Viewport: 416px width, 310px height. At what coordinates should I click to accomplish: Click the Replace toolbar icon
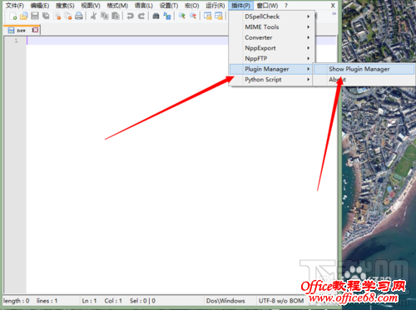coord(167,16)
